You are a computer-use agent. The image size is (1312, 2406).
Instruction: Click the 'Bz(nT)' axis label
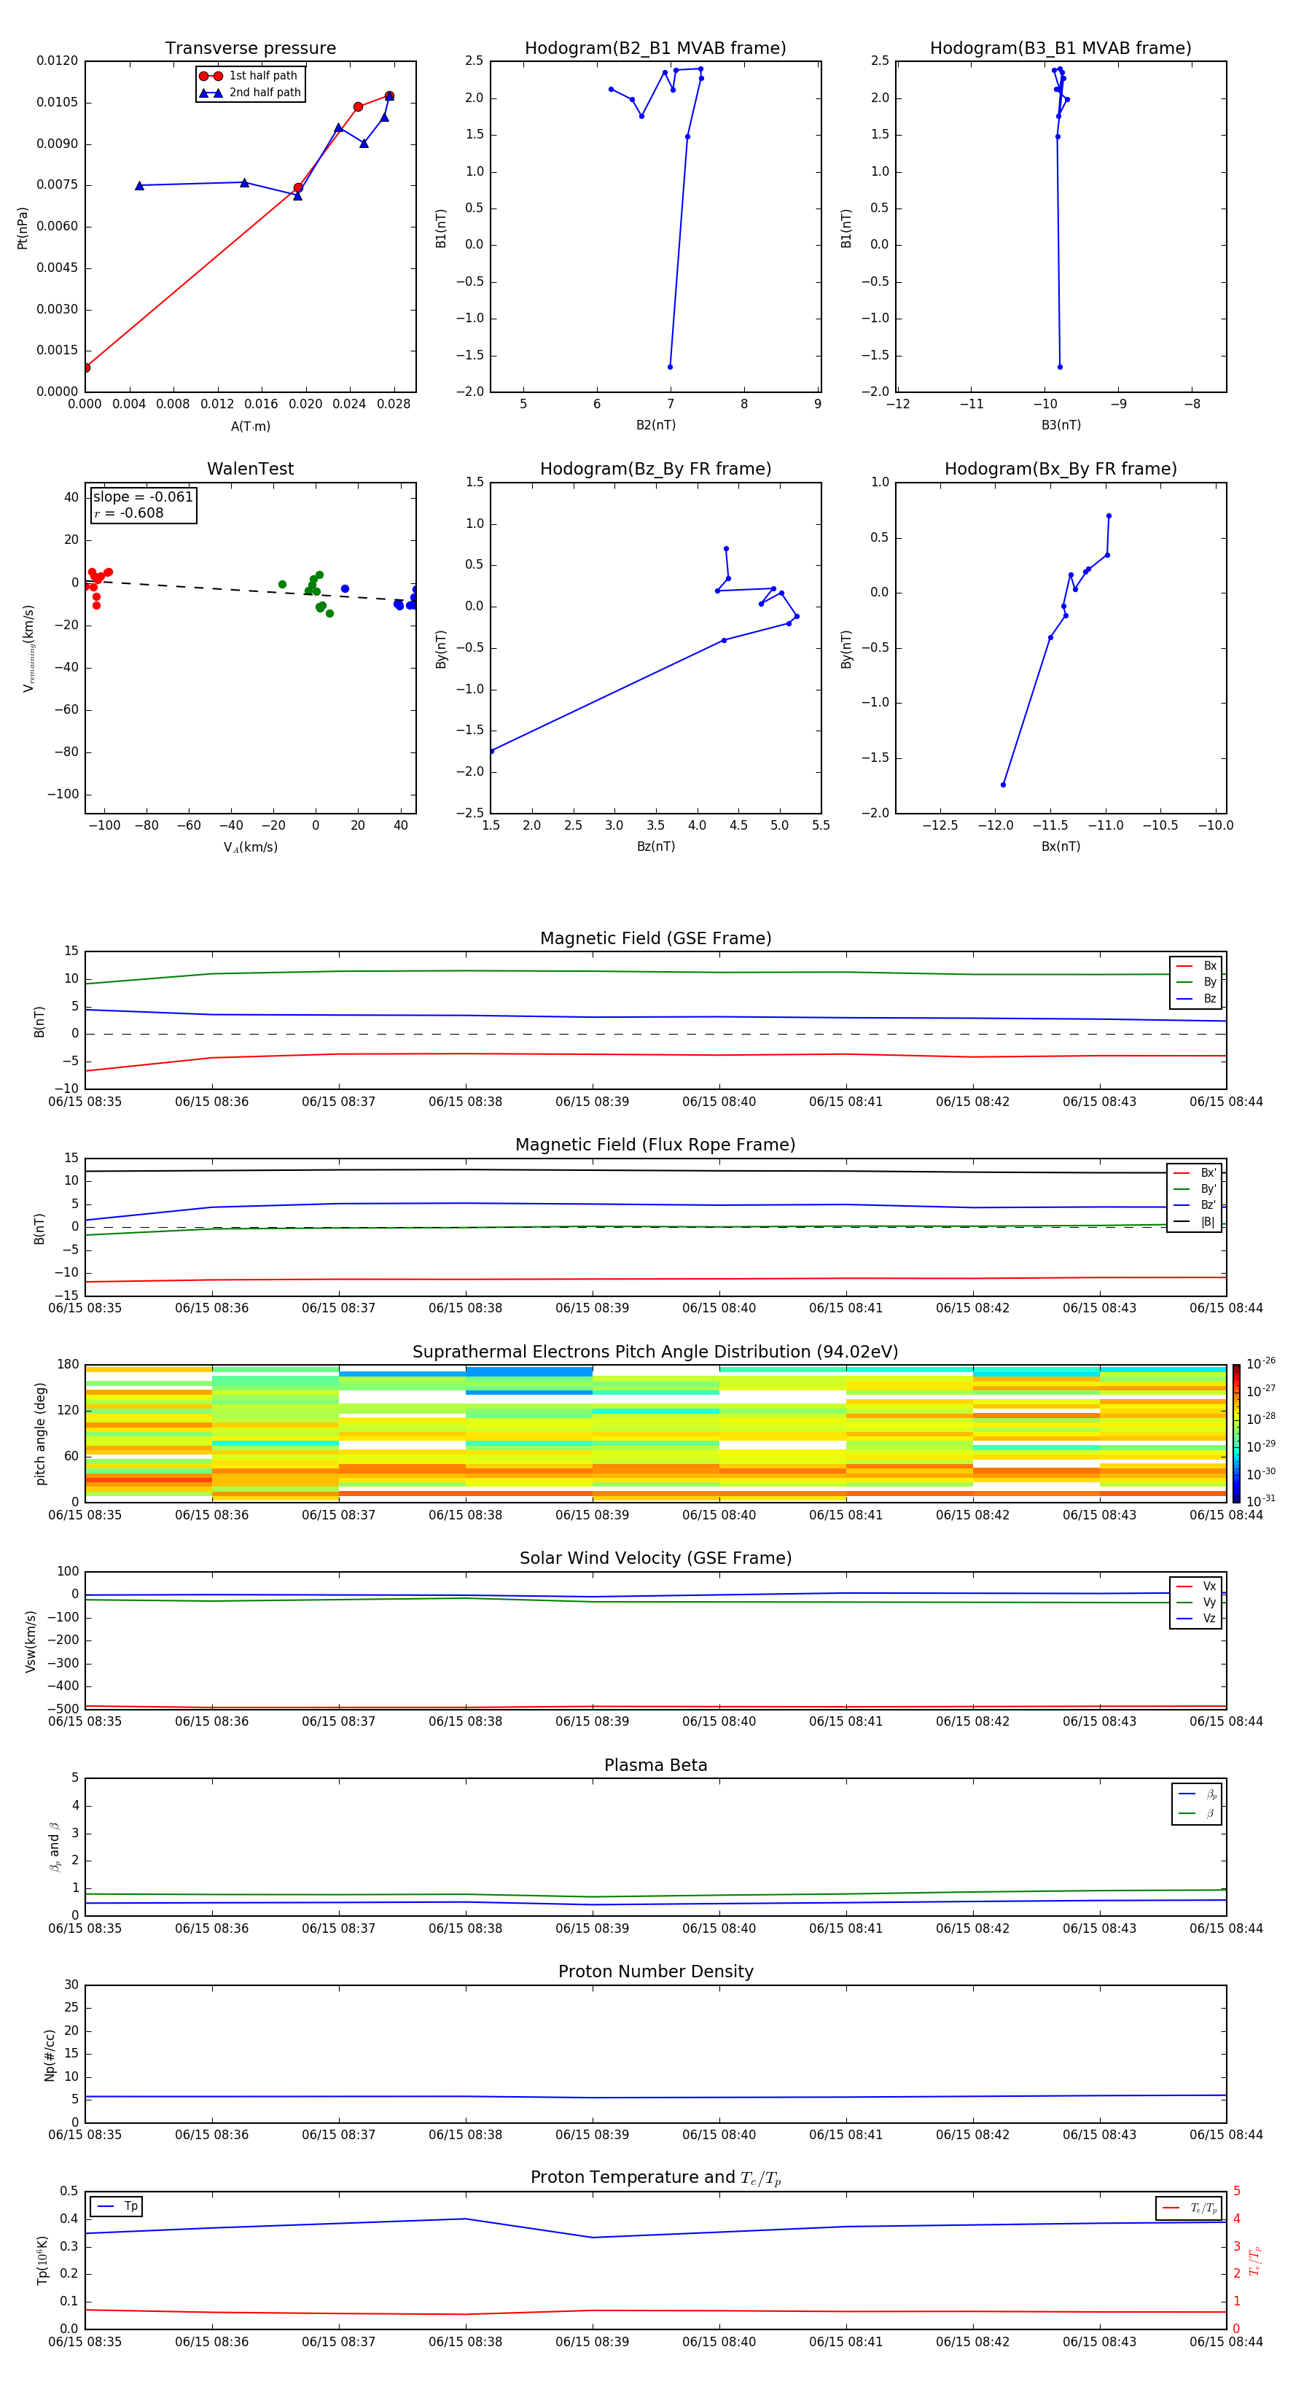point(655,846)
